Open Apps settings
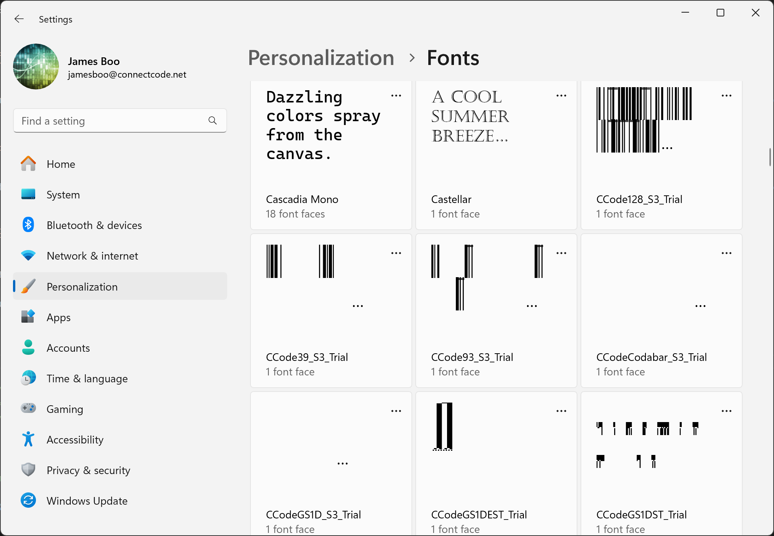The width and height of the screenshot is (774, 536). 120,317
